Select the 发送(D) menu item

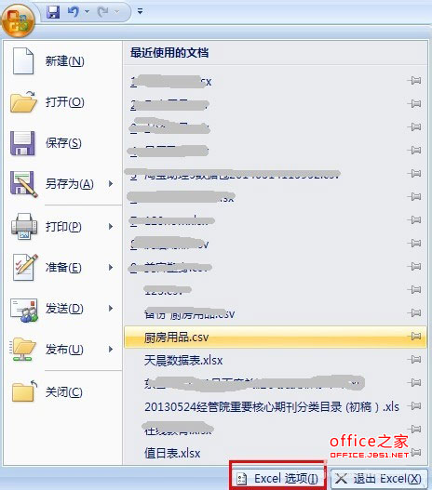pos(61,309)
